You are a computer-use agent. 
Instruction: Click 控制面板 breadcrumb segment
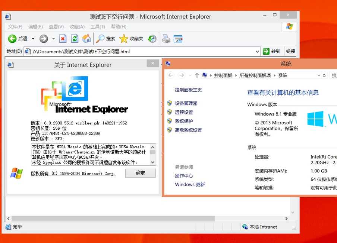point(223,75)
